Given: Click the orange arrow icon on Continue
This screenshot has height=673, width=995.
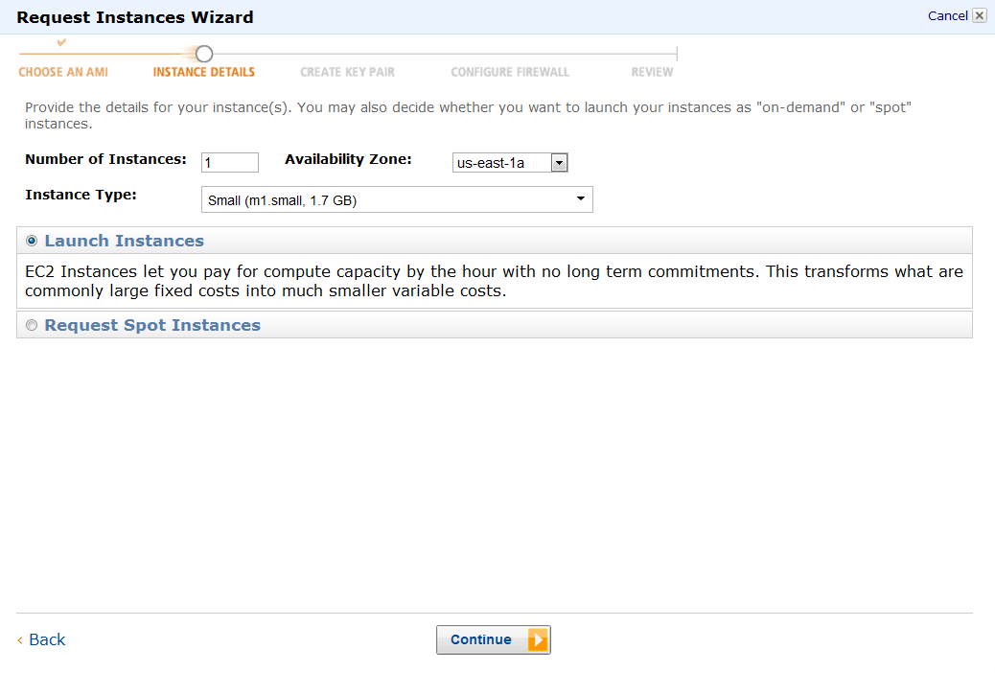Looking at the screenshot, I should click(538, 639).
